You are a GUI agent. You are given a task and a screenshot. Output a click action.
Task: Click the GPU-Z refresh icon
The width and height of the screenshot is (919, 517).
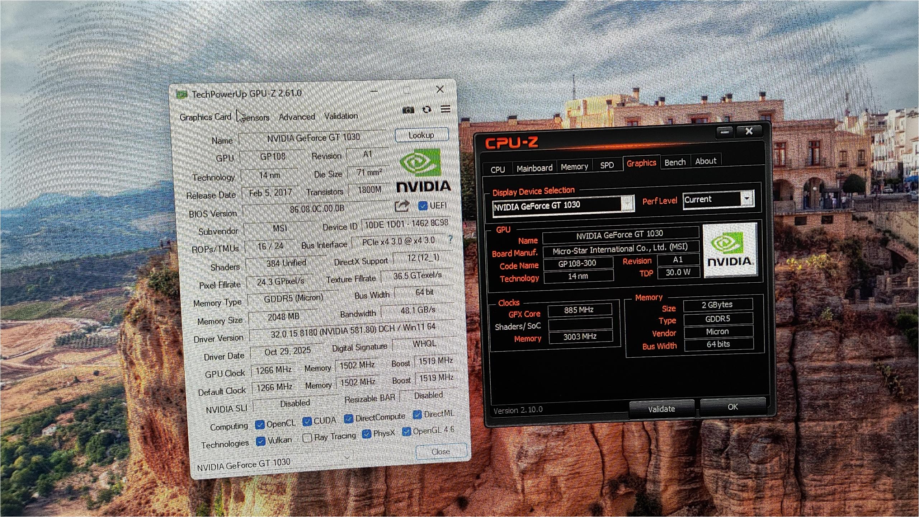pos(427,109)
